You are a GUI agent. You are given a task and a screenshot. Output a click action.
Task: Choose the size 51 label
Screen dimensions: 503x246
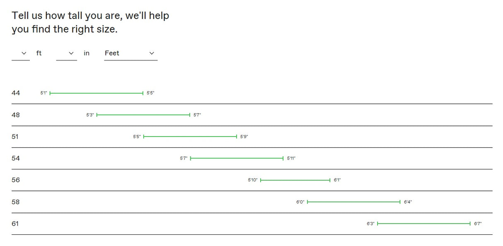coord(15,136)
